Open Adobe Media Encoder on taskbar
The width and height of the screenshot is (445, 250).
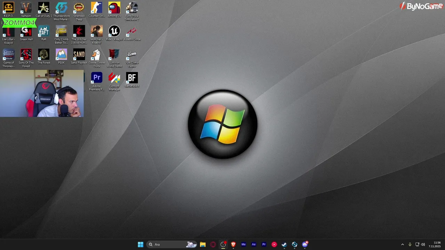click(x=243, y=244)
